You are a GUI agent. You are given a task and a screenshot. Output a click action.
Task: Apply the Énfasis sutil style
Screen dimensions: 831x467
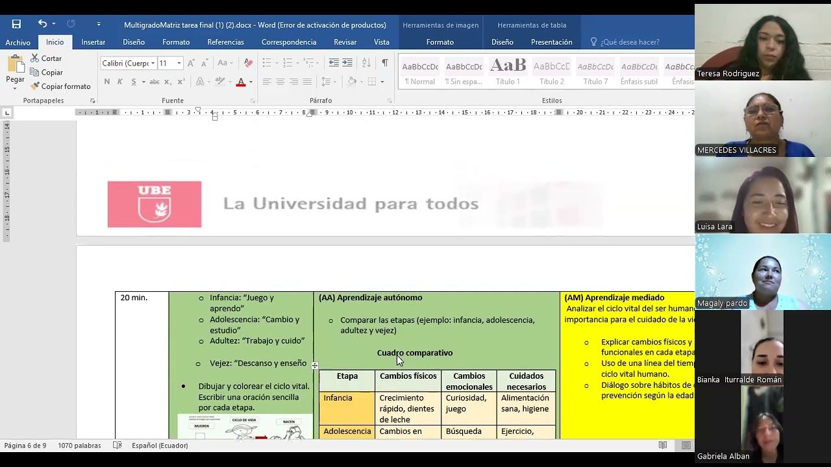[639, 73]
